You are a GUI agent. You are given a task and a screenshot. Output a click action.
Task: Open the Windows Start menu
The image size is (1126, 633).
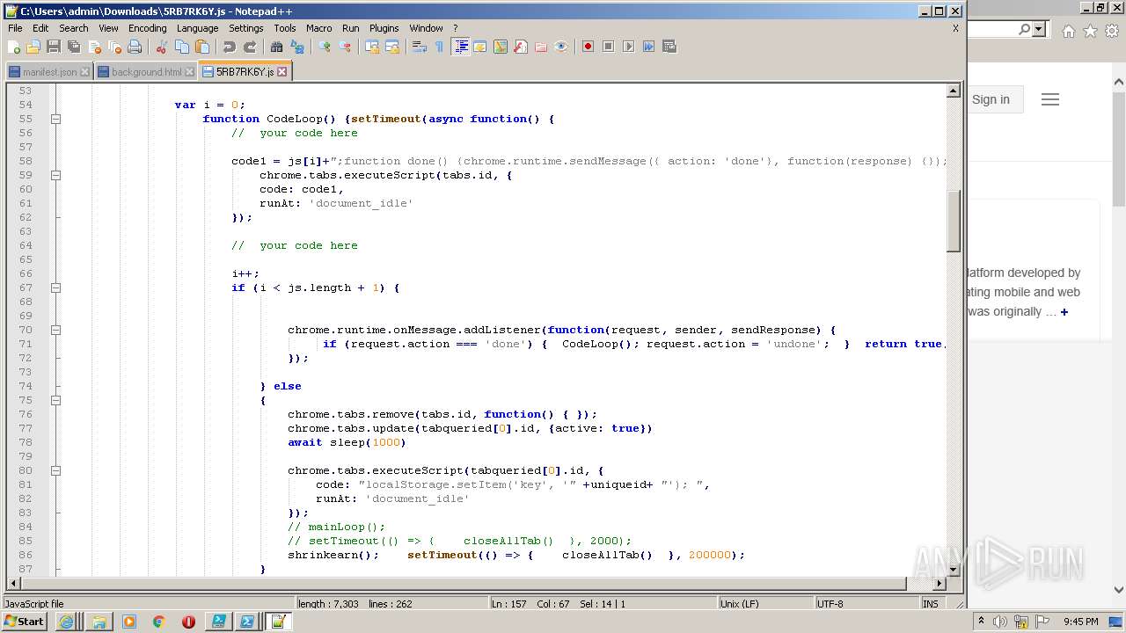pyautogui.click(x=25, y=622)
